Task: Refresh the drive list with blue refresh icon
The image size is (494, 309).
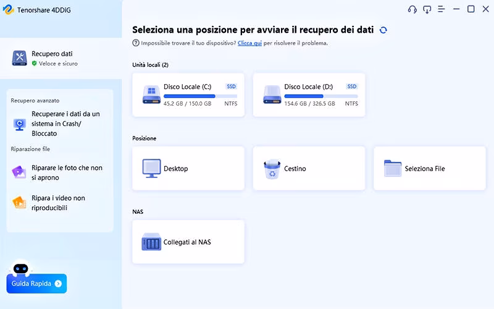Action: tap(383, 30)
